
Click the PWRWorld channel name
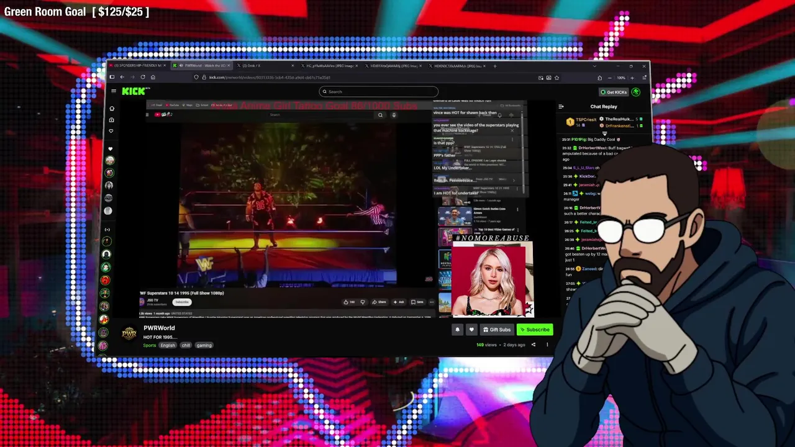pos(159,328)
